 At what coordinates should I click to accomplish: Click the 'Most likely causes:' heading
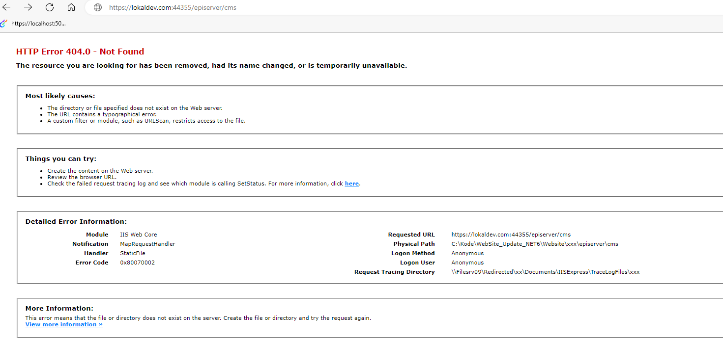coord(60,96)
